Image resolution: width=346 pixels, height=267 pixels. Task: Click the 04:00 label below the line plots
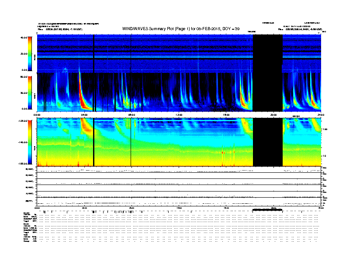(84, 208)
